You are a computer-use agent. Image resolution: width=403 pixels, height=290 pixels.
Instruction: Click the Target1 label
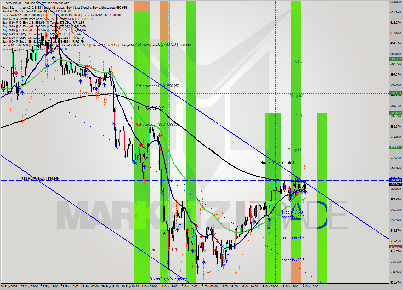(x=295, y=150)
